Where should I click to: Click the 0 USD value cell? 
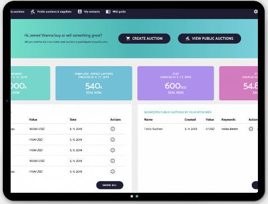pos(210,129)
